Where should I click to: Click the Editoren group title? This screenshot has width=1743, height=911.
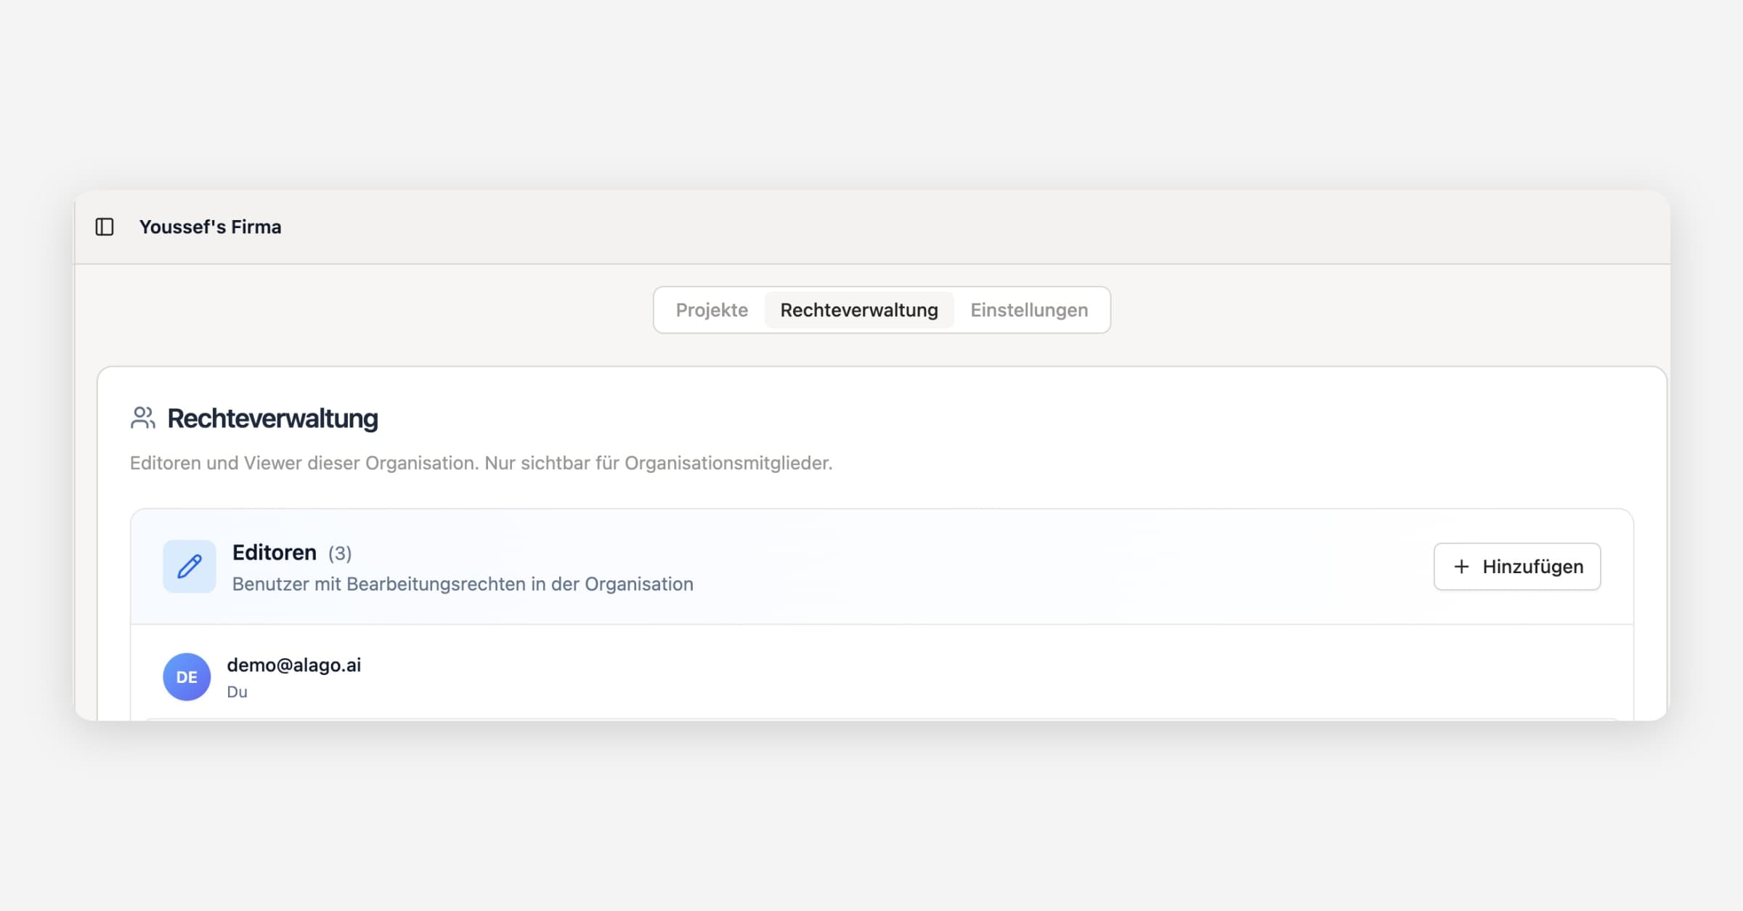(x=274, y=552)
